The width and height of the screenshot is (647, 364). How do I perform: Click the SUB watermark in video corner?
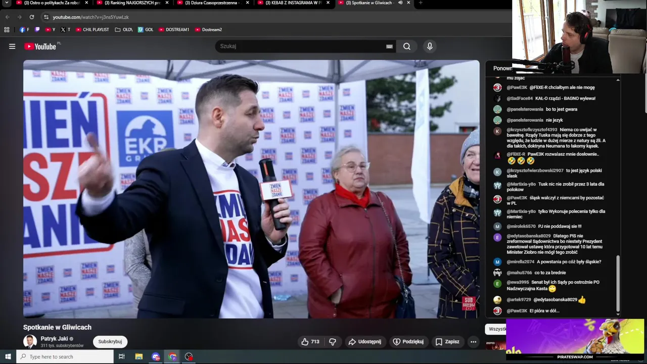click(469, 304)
